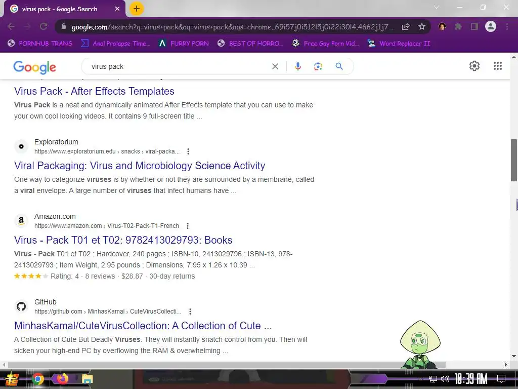
Task: Click the horizontal scrollbar left arrow
Action: coord(4,365)
